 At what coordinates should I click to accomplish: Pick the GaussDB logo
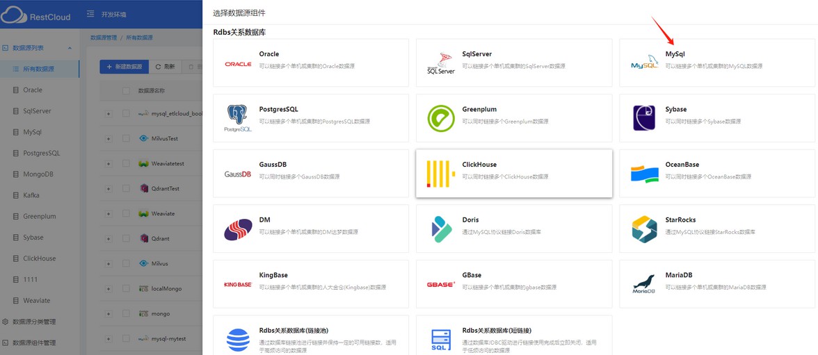click(x=238, y=174)
